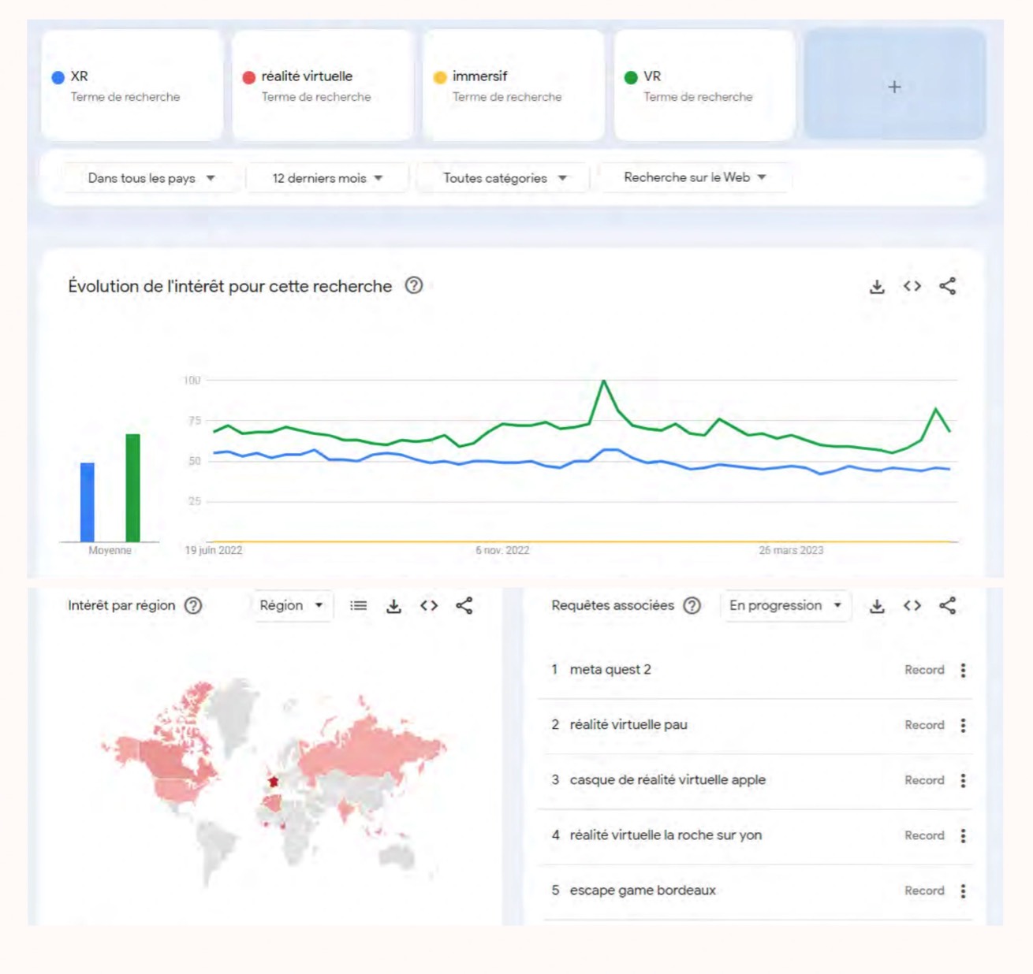Open the casque de réalité virtuelle apple query
The image size is (1033, 974).
click(x=667, y=780)
